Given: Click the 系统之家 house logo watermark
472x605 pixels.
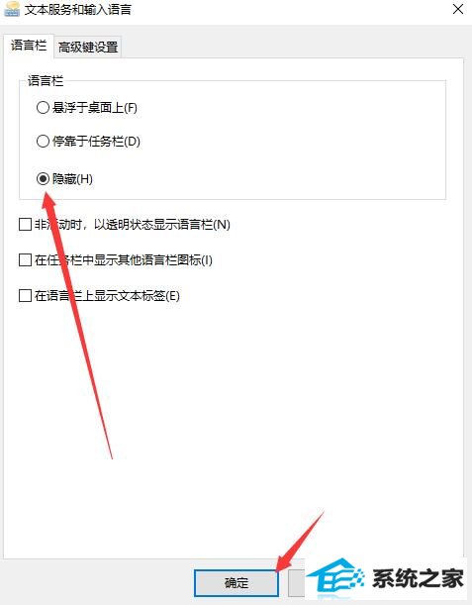Looking at the screenshot, I should coord(335,579).
